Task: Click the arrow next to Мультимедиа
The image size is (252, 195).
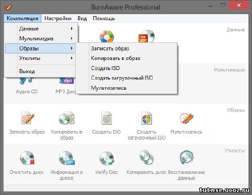Action: click(x=72, y=38)
